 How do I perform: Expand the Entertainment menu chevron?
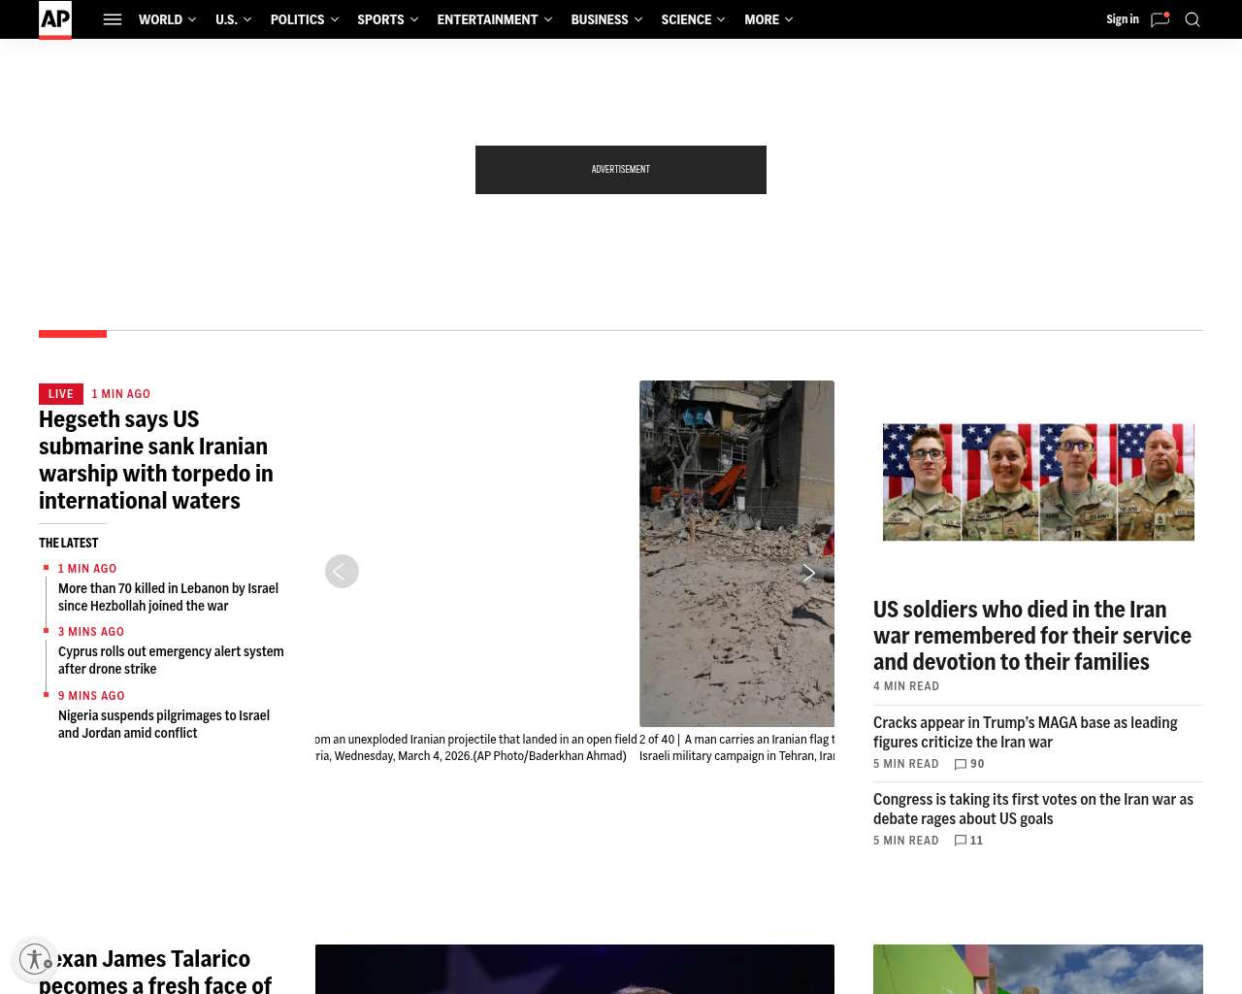pyautogui.click(x=548, y=19)
